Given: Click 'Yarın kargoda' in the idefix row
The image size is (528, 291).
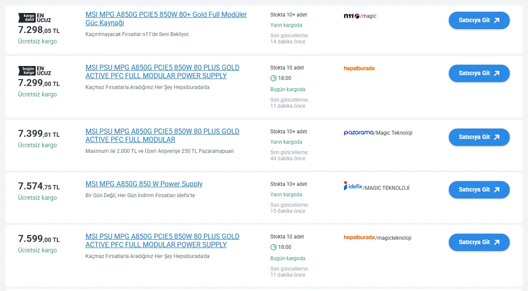Looking at the screenshot, I should click(286, 195).
